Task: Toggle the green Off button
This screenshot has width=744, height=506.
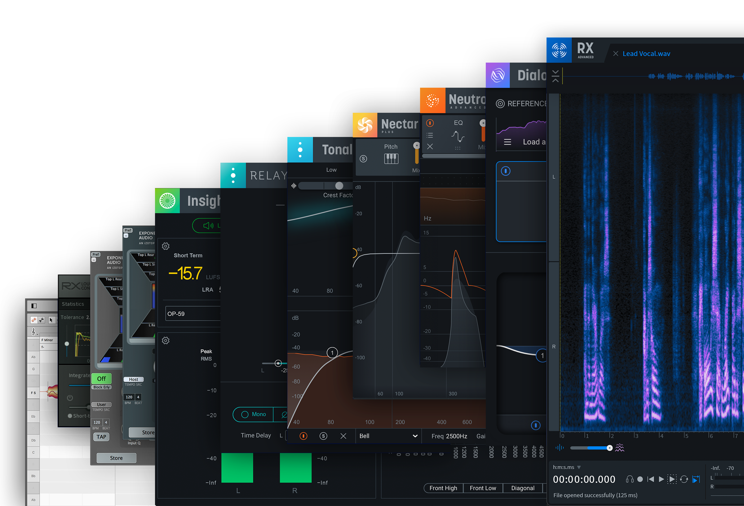Action: pyautogui.click(x=101, y=379)
